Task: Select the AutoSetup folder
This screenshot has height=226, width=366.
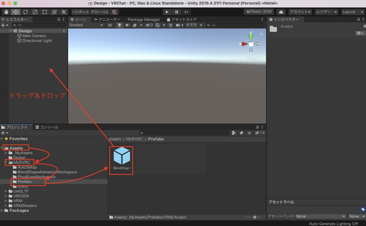Action: point(25,167)
